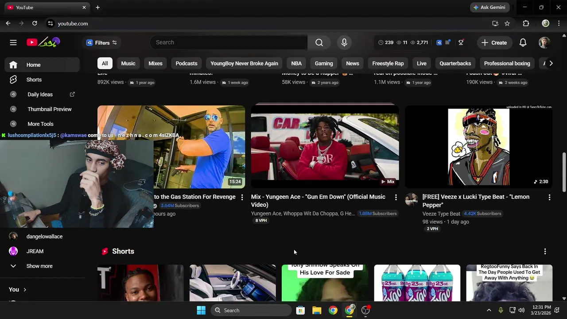Open the Chrome extensions puzzle icon

(526, 23)
